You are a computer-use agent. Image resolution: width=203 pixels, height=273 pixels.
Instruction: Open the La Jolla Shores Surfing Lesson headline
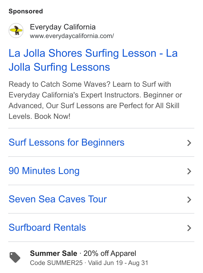(x=93, y=60)
